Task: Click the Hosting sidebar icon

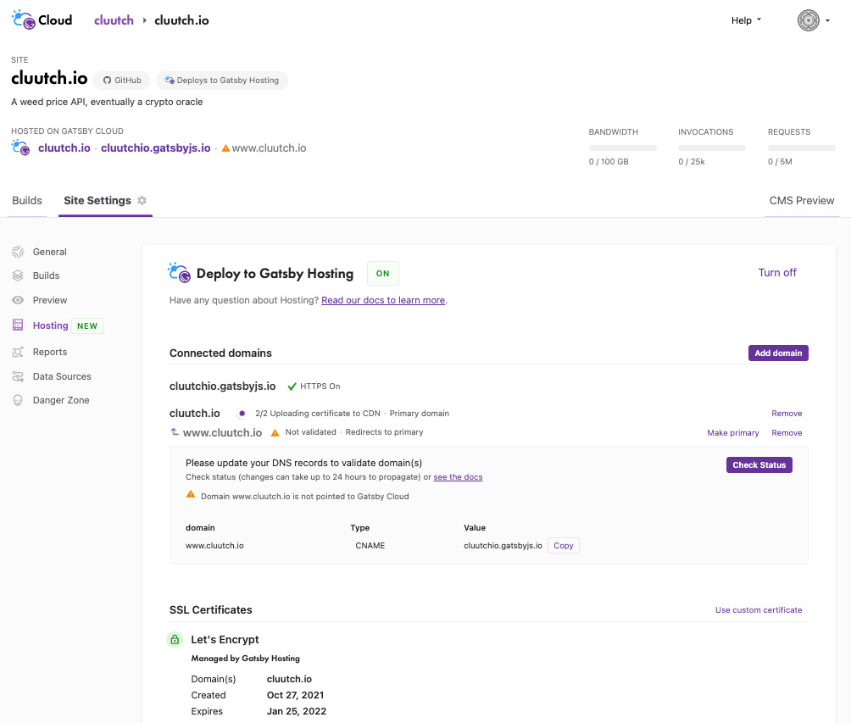Action: coord(18,325)
